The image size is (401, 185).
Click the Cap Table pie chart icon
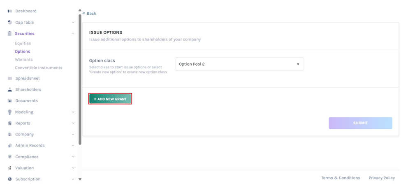[10, 22]
